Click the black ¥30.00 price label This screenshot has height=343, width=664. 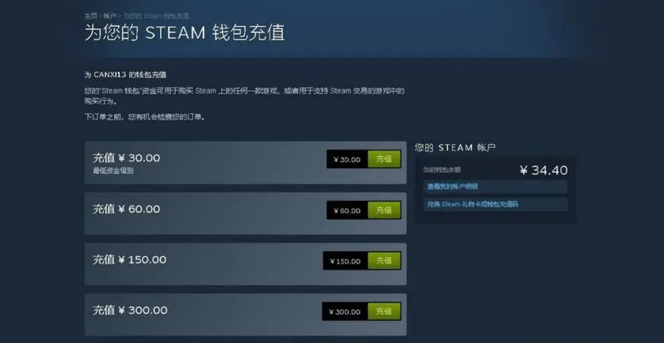(348, 159)
